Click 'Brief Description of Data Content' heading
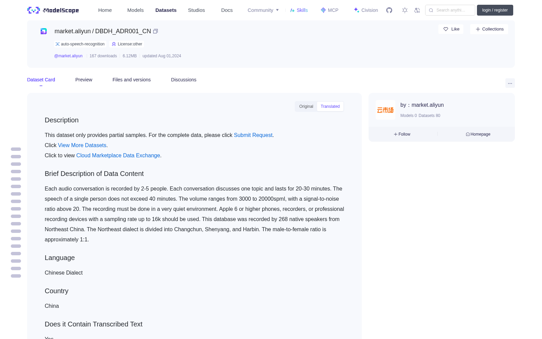542x339 pixels. 94,174
